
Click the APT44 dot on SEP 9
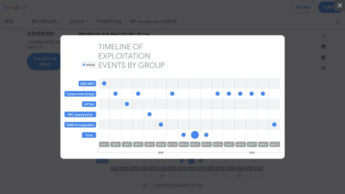[x=127, y=104]
